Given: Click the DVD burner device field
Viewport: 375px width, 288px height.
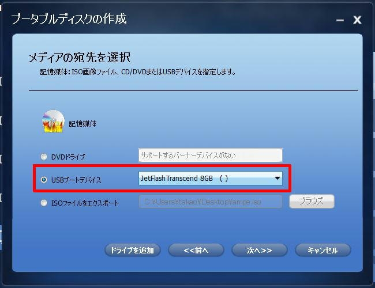Looking at the screenshot, I should tap(210, 155).
